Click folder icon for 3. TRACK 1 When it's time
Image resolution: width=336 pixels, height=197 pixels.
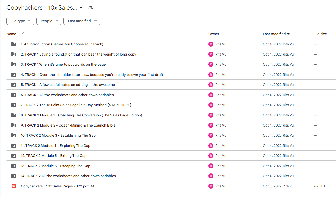(x=14, y=64)
